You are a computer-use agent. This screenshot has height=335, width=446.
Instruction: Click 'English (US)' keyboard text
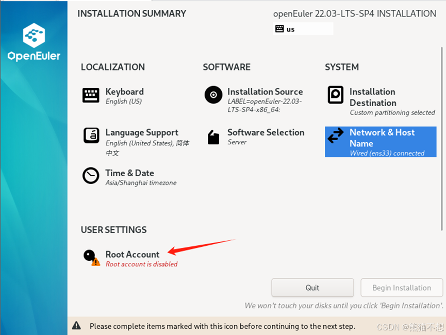pyautogui.click(x=123, y=102)
